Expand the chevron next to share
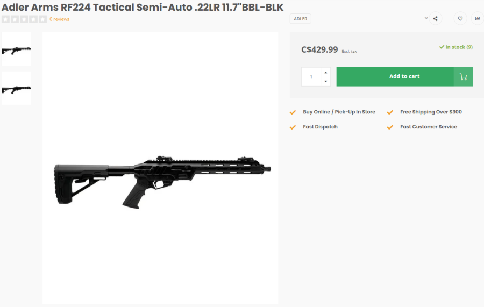Screen dimensions: 484x307 point(426,18)
